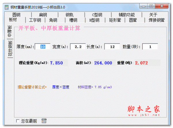Screen dimensions: 173x128
Task: Focus the 宽度(m) input field
Action: pos(78,47)
